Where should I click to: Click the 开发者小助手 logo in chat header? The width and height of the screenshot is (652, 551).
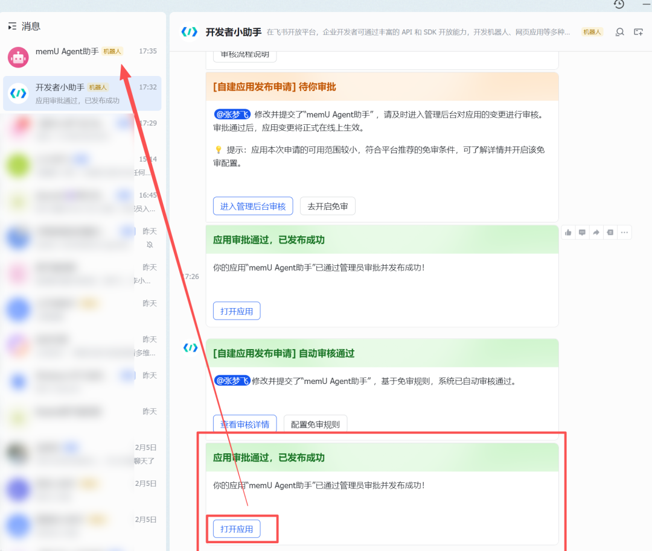(x=190, y=32)
